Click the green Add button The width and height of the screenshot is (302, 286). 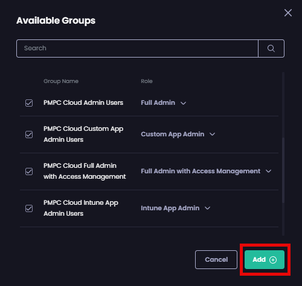point(265,259)
